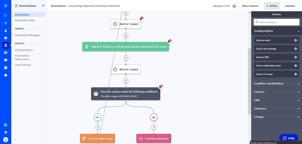Click the revision history clock icon

coord(234,6)
